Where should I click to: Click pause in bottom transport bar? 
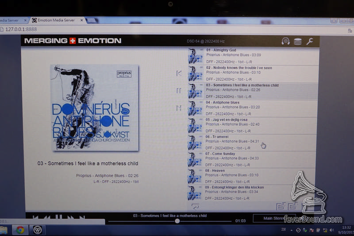coord(59,217)
